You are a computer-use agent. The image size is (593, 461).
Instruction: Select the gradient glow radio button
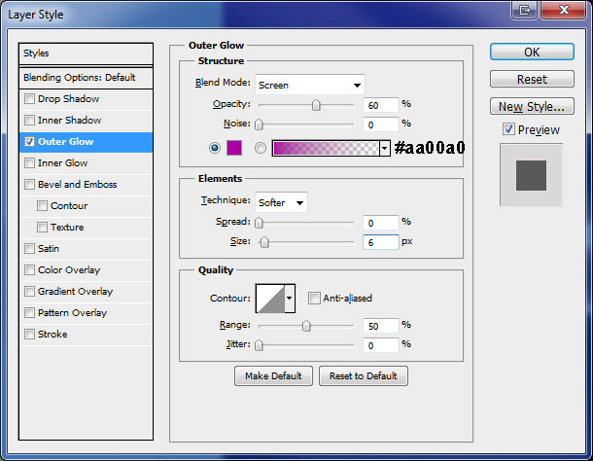[x=260, y=148]
